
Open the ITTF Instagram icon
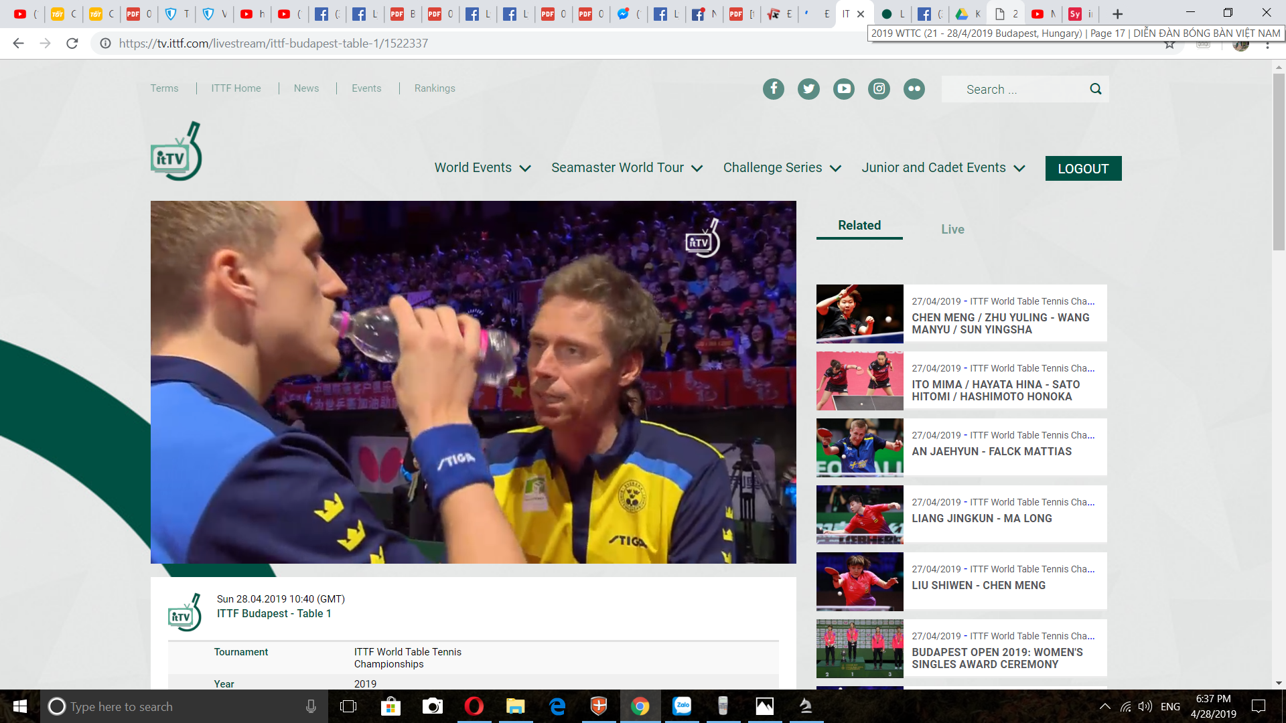[x=879, y=89]
